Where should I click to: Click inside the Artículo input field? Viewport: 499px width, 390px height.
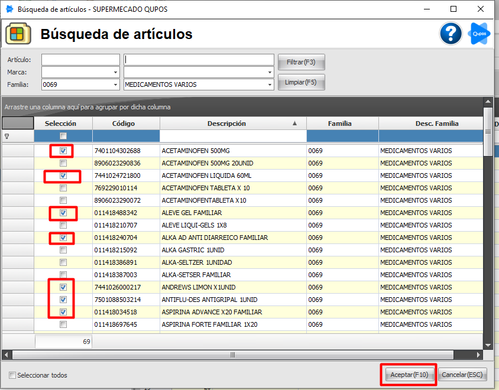point(80,59)
